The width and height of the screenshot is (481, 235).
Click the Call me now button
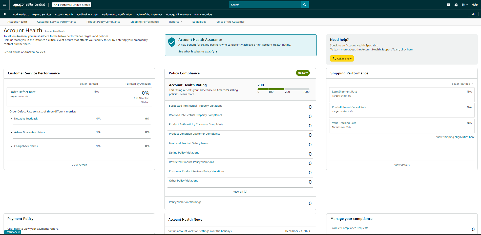click(x=342, y=58)
